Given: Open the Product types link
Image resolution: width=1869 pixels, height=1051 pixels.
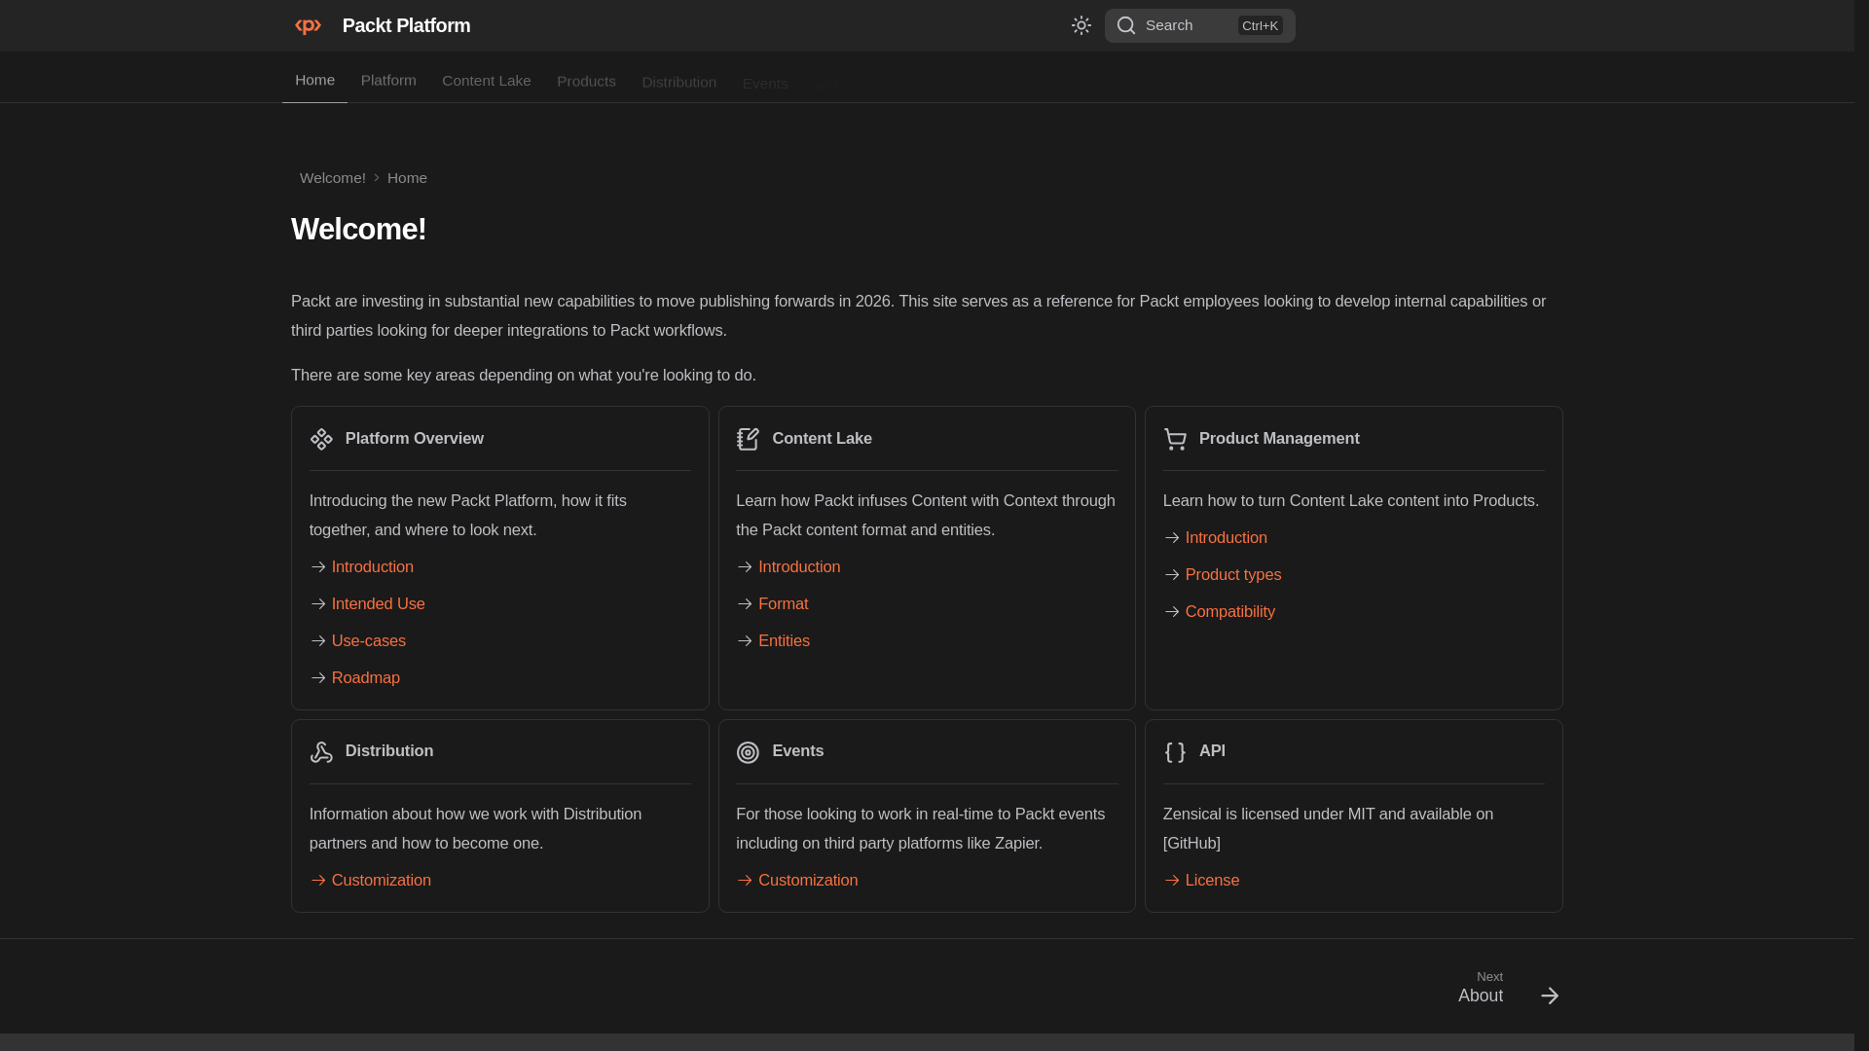Looking at the screenshot, I should pos(1233,574).
